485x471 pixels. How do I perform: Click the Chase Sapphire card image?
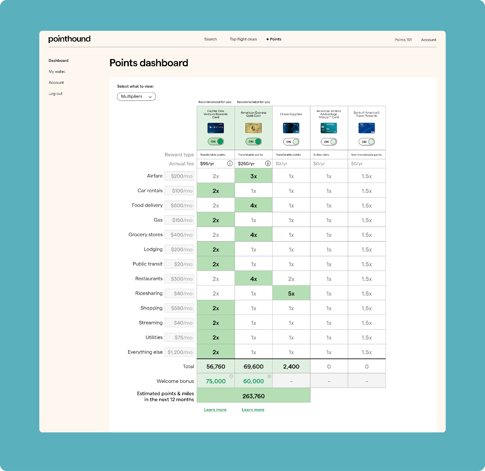click(291, 128)
